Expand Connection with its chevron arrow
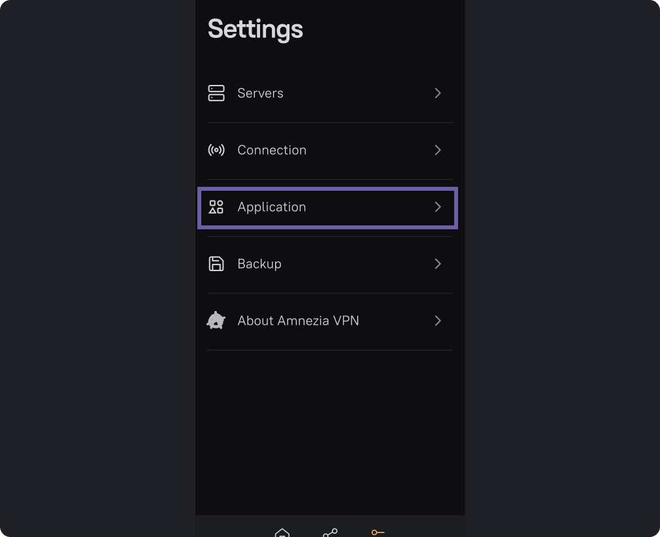660x537 pixels. pyautogui.click(x=438, y=150)
